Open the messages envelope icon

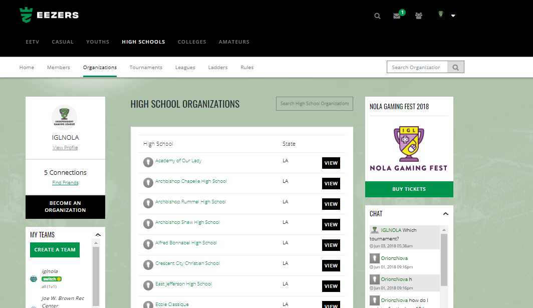click(397, 16)
